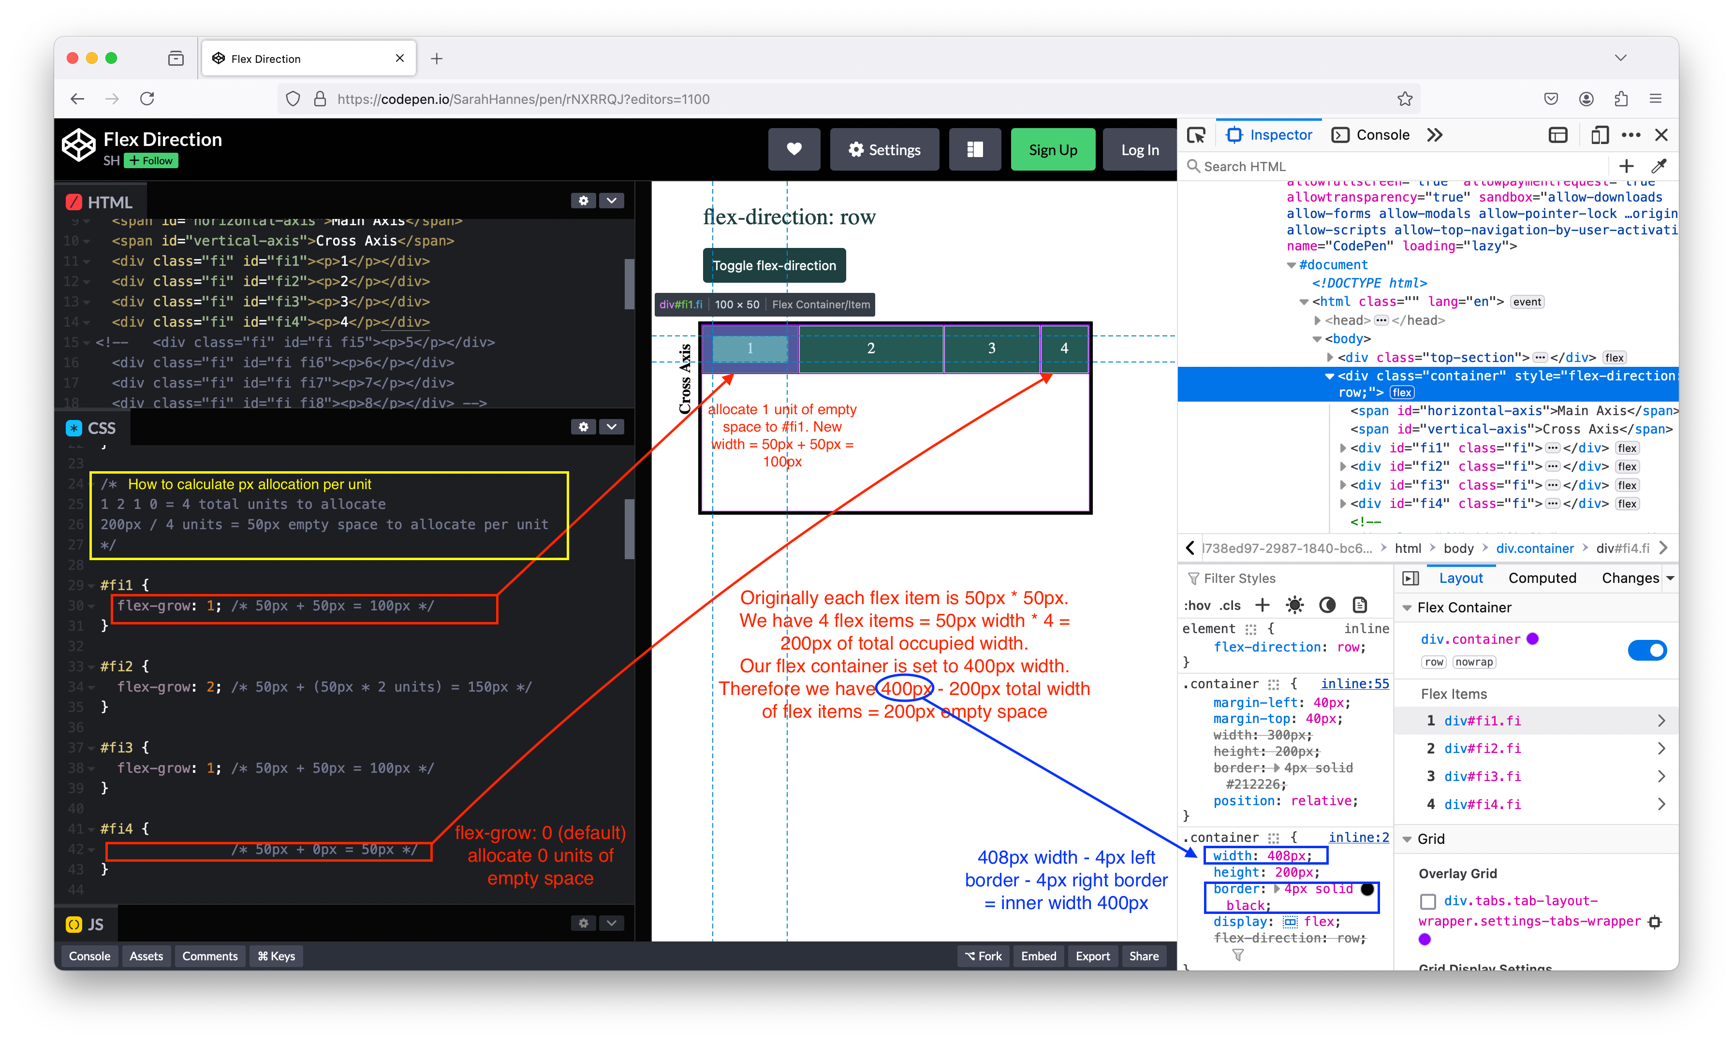Collapse the Flex Container section
Viewport: 1733px width, 1042px height.
(x=1407, y=608)
